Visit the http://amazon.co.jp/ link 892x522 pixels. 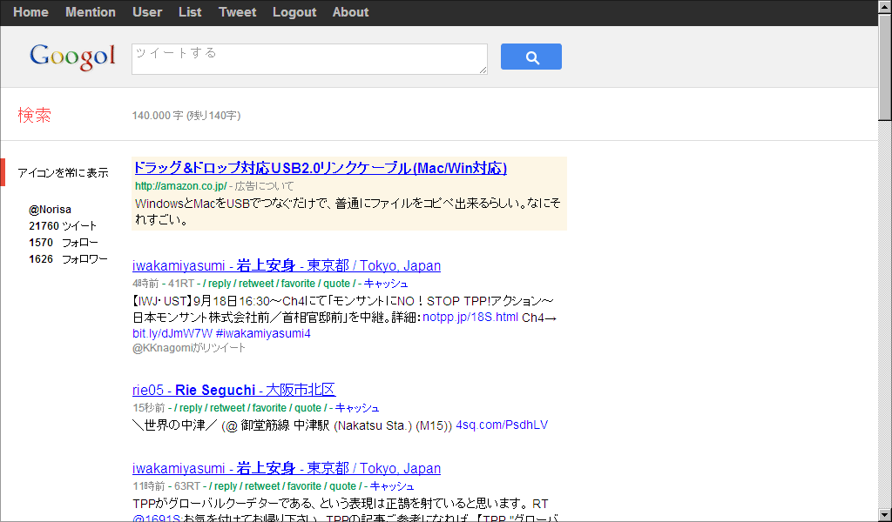181,185
